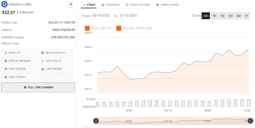Grab the left range slider handle

[96, 121]
